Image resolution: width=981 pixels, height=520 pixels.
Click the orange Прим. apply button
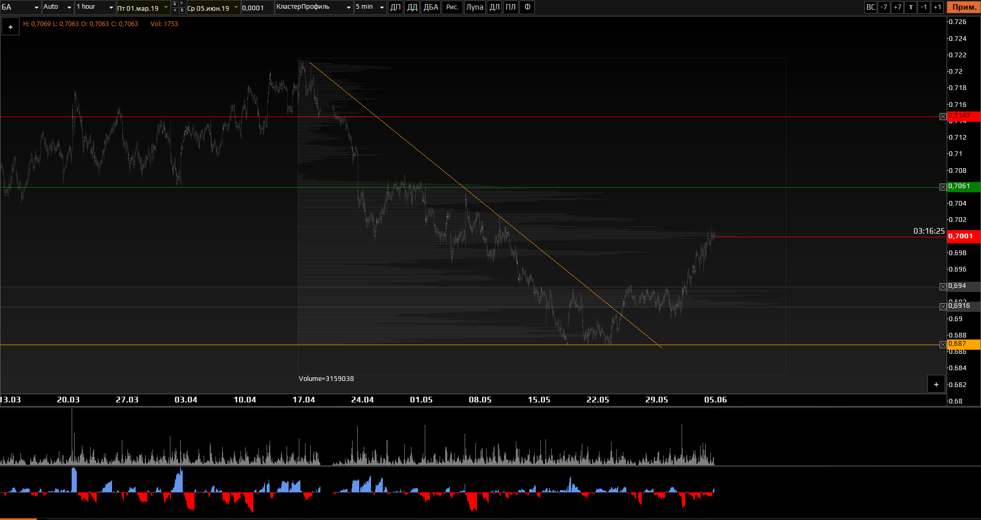[x=964, y=7]
